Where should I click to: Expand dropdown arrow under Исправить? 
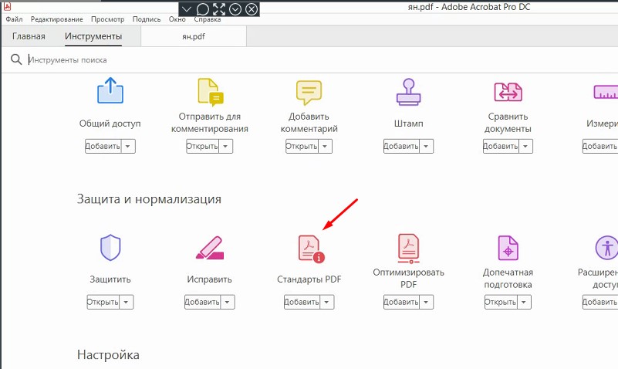(x=228, y=302)
